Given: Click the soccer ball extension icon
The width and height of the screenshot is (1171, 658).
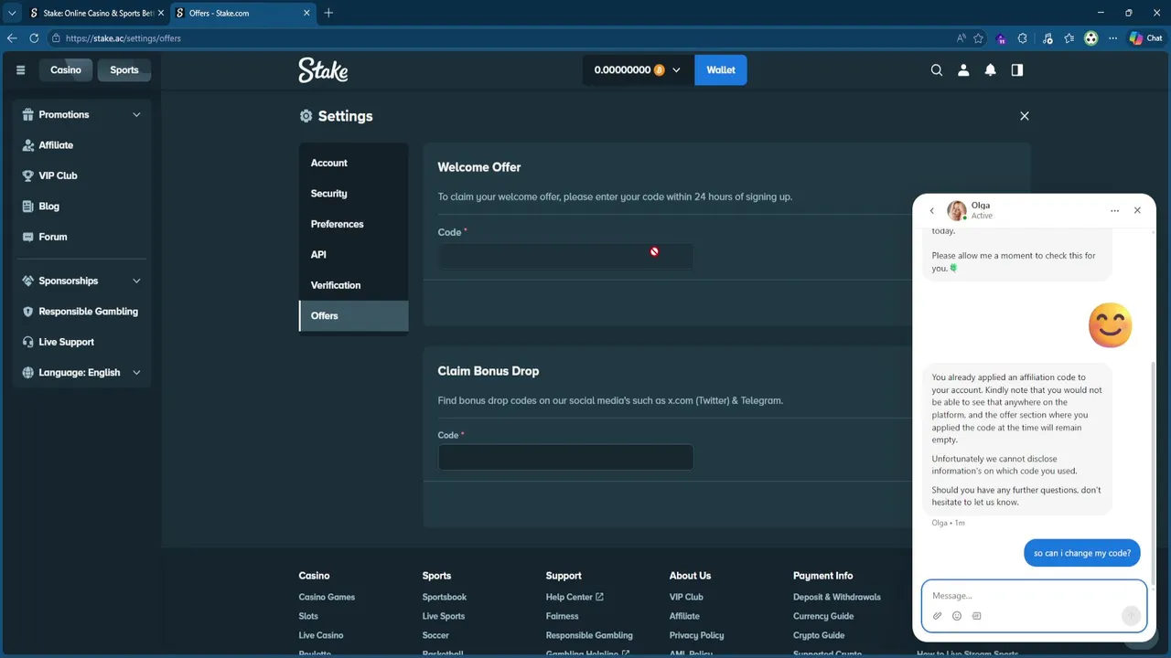Looking at the screenshot, I should [x=1090, y=38].
